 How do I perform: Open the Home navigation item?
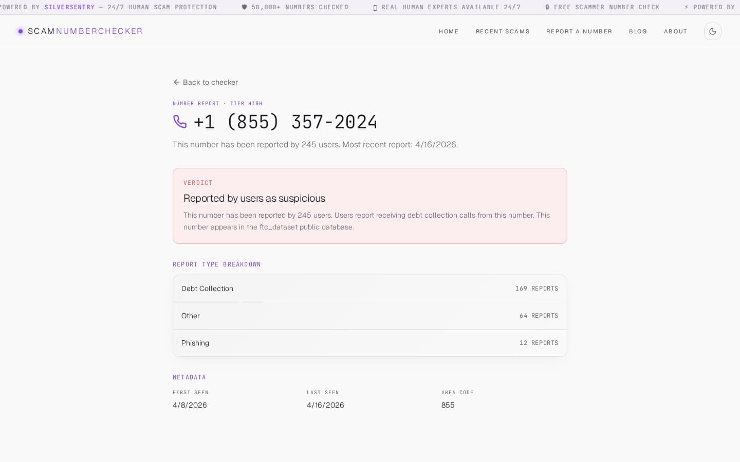point(449,31)
